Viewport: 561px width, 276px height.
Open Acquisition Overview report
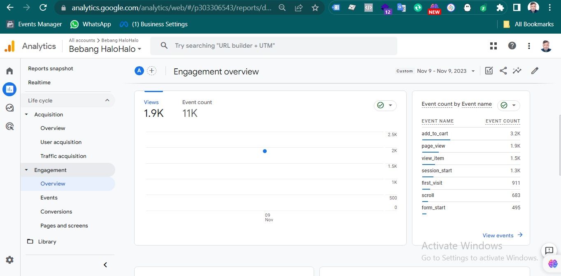pyautogui.click(x=53, y=128)
